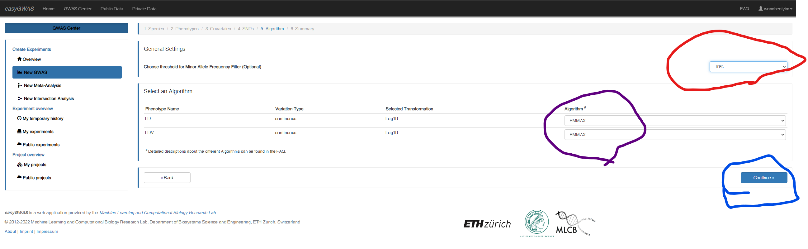
Task: Click the cloud icon by Public experiments
Action: pos(19,144)
